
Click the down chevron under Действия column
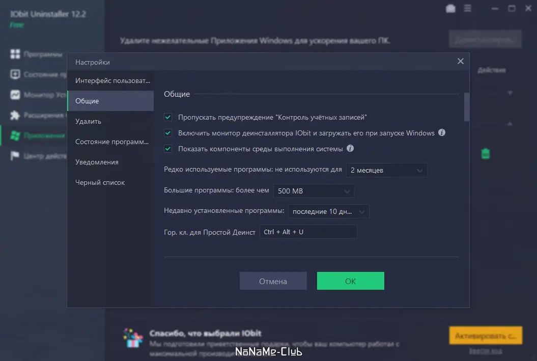coord(510,93)
